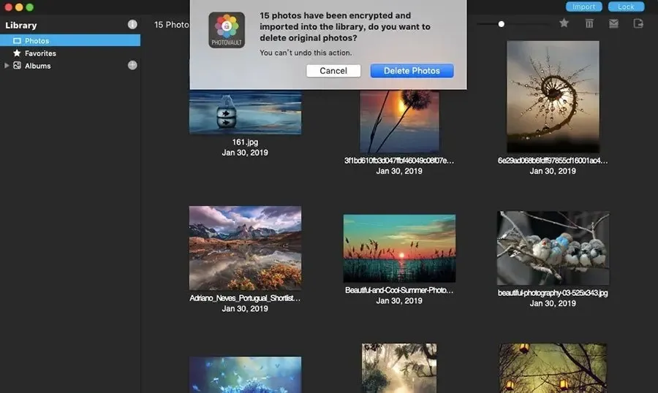
Task: Add a new album with plus icon
Action: [132, 65]
